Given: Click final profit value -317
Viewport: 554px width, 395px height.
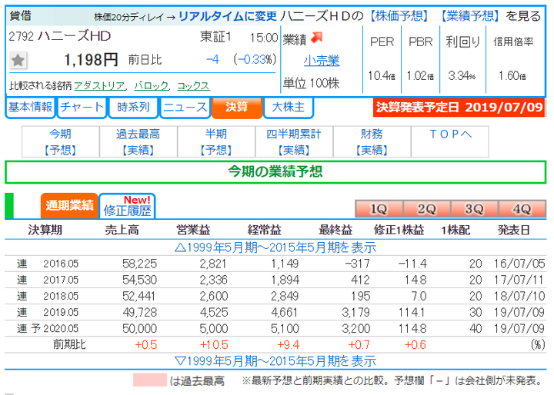Looking at the screenshot, I should click(x=357, y=264).
